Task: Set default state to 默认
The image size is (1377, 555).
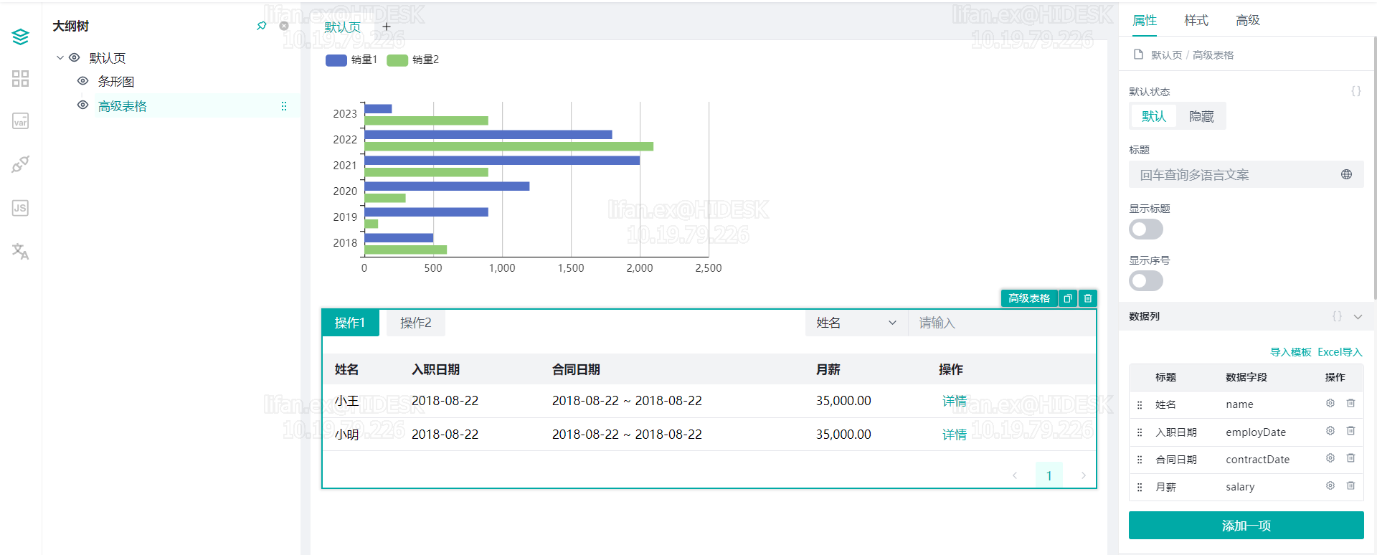Action: point(1154,116)
